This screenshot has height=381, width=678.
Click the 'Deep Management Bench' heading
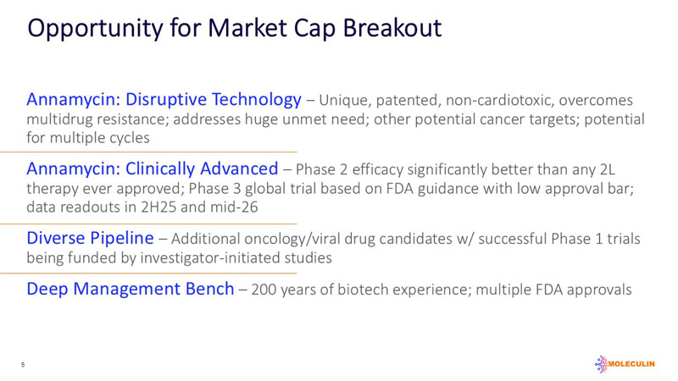131,290
